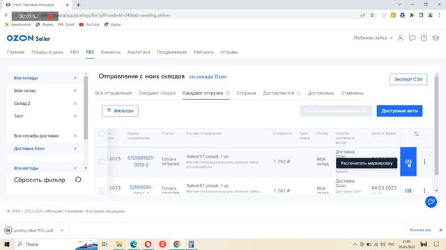The width and height of the screenshot is (446, 250).
Task: Share page via address bar share icon
Action: click(x=362, y=15)
